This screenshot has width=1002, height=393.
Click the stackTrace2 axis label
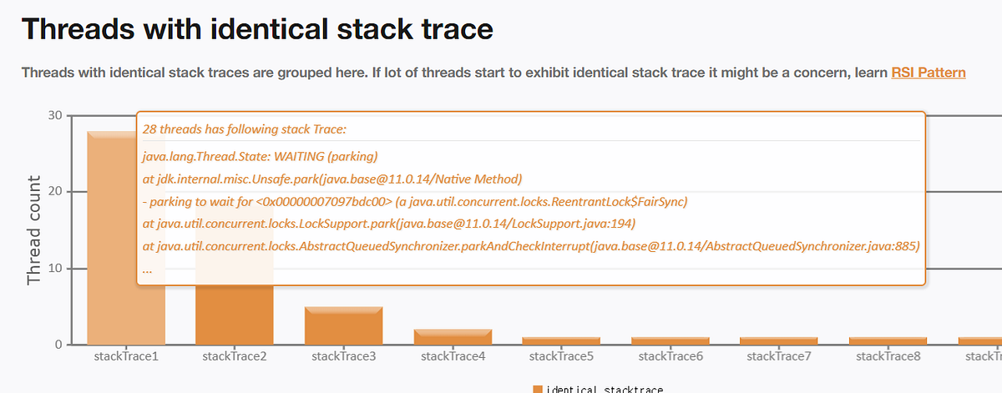pos(235,356)
